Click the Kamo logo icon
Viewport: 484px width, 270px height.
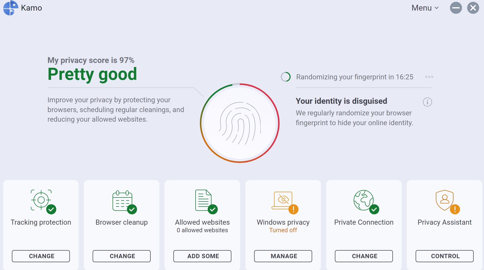pyautogui.click(x=10, y=8)
